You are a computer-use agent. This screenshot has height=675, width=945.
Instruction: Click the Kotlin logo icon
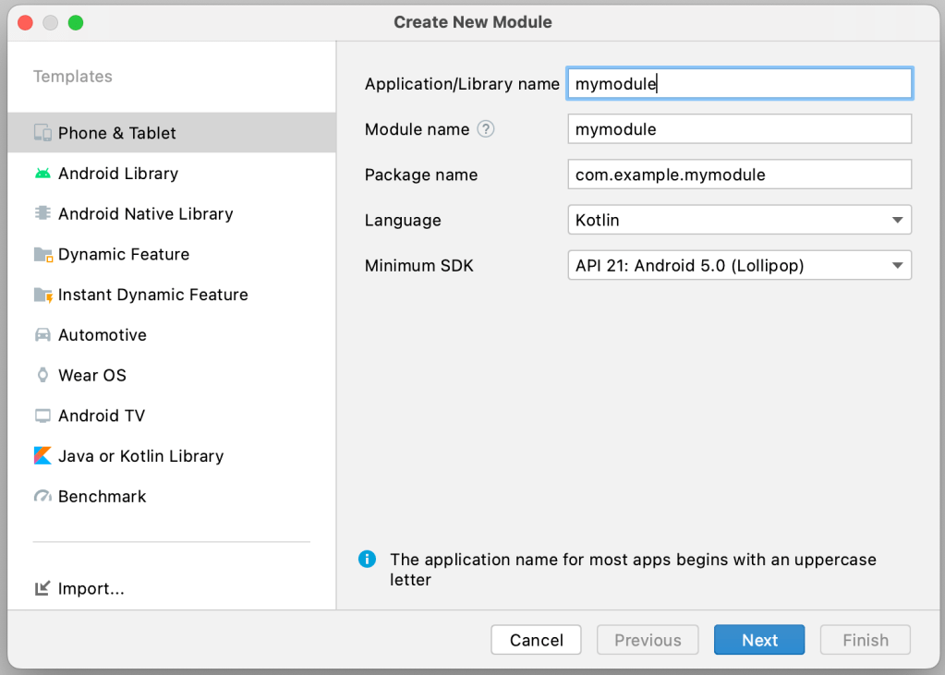(42, 456)
